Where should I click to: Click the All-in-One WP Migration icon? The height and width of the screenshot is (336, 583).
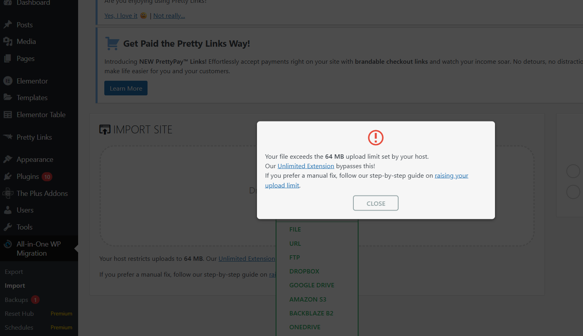pos(8,244)
